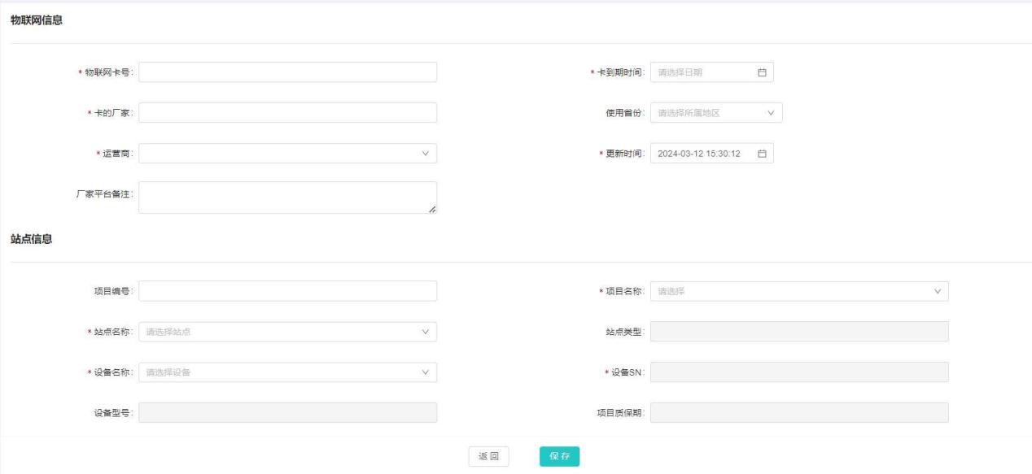1032x474 pixels.
Task: Click the disabled 站点类型 field
Action: coord(798,332)
